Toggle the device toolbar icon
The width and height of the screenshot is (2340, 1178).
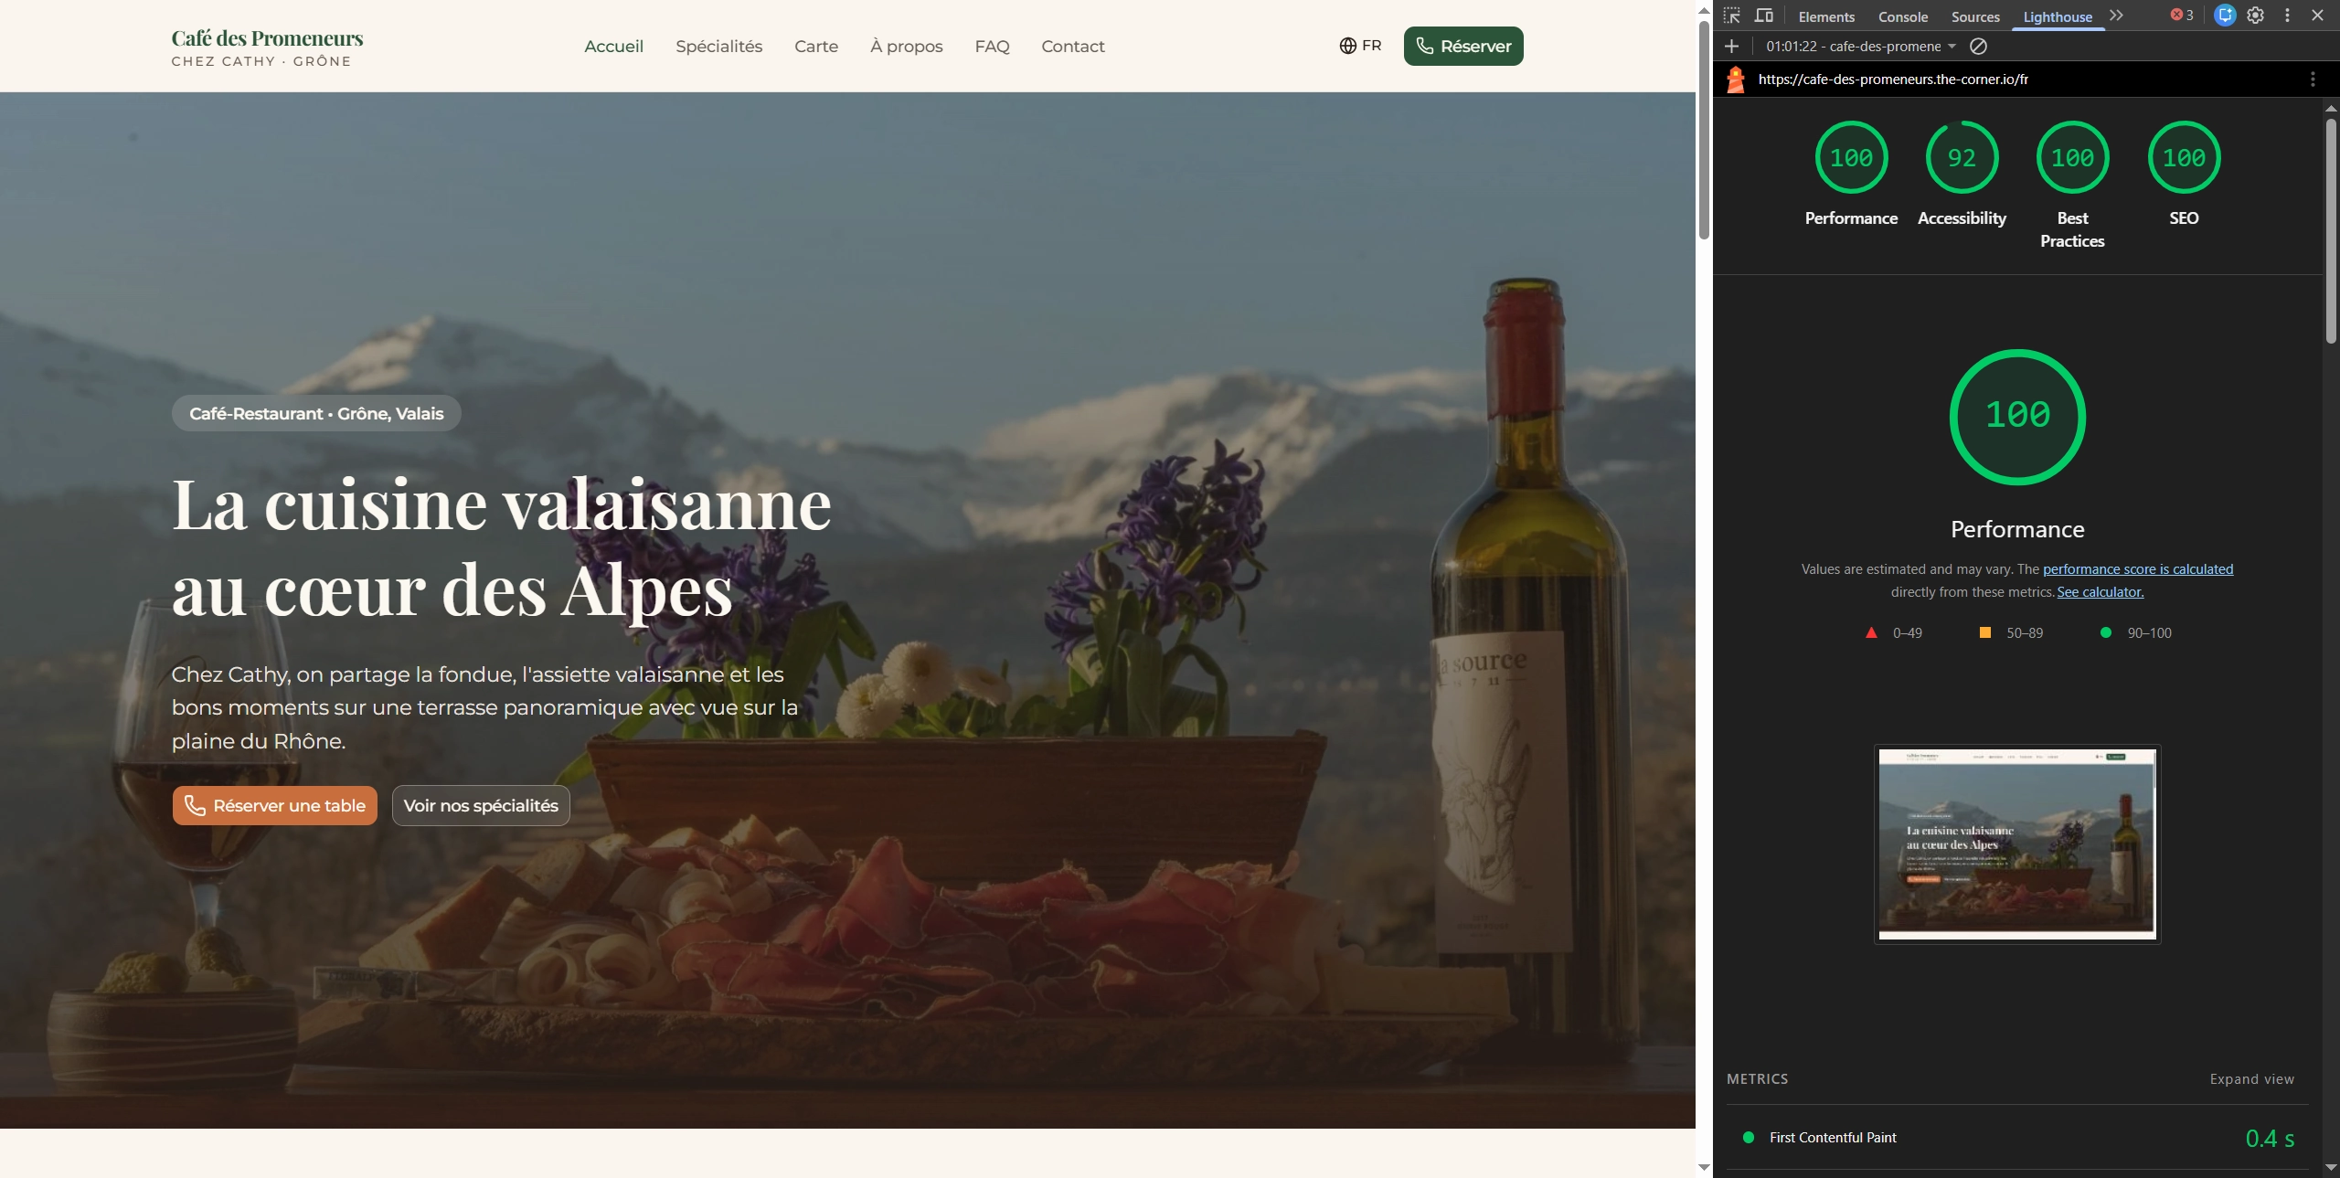tap(1764, 16)
